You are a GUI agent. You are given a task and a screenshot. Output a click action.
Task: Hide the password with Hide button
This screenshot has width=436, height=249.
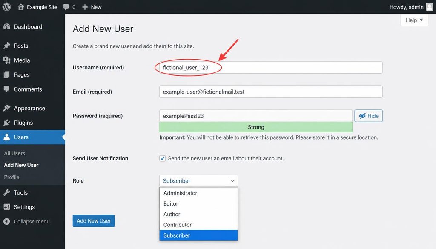tap(368, 116)
